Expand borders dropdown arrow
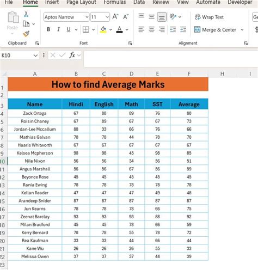The image size is (258, 270). coord(94,29)
